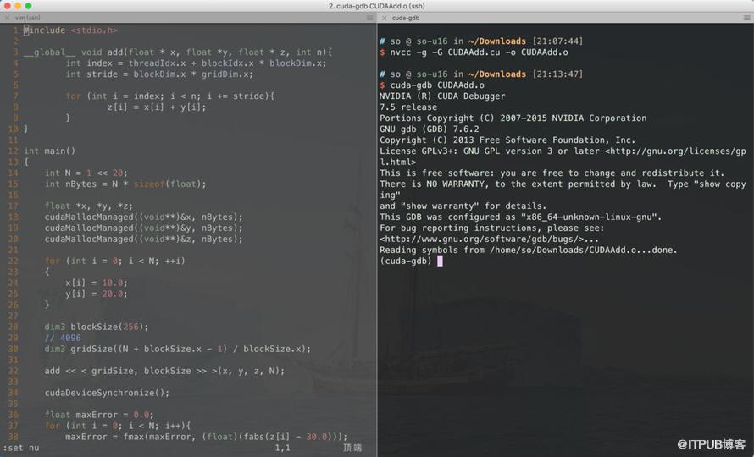The image size is (754, 457).
Task: Click the 'Reading symbols from' line
Action: [x=529, y=250]
